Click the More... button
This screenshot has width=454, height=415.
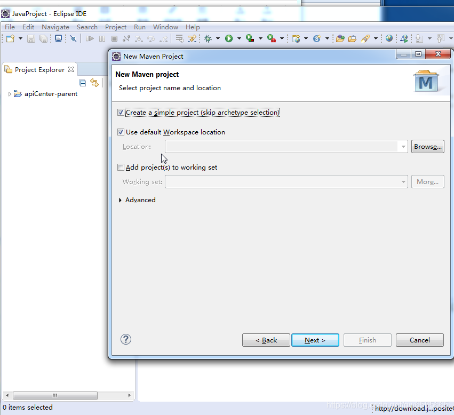tap(428, 181)
